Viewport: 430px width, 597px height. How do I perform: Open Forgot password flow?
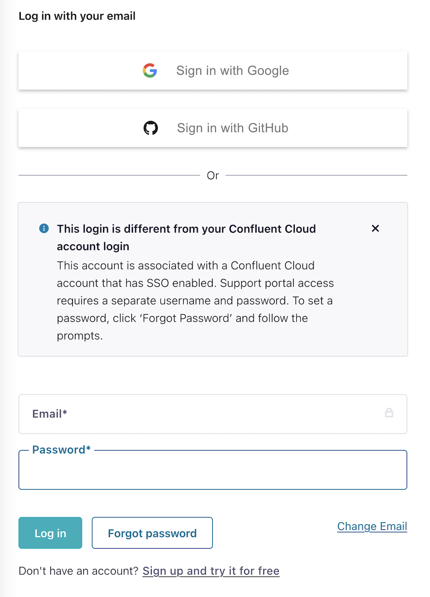point(152,533)
